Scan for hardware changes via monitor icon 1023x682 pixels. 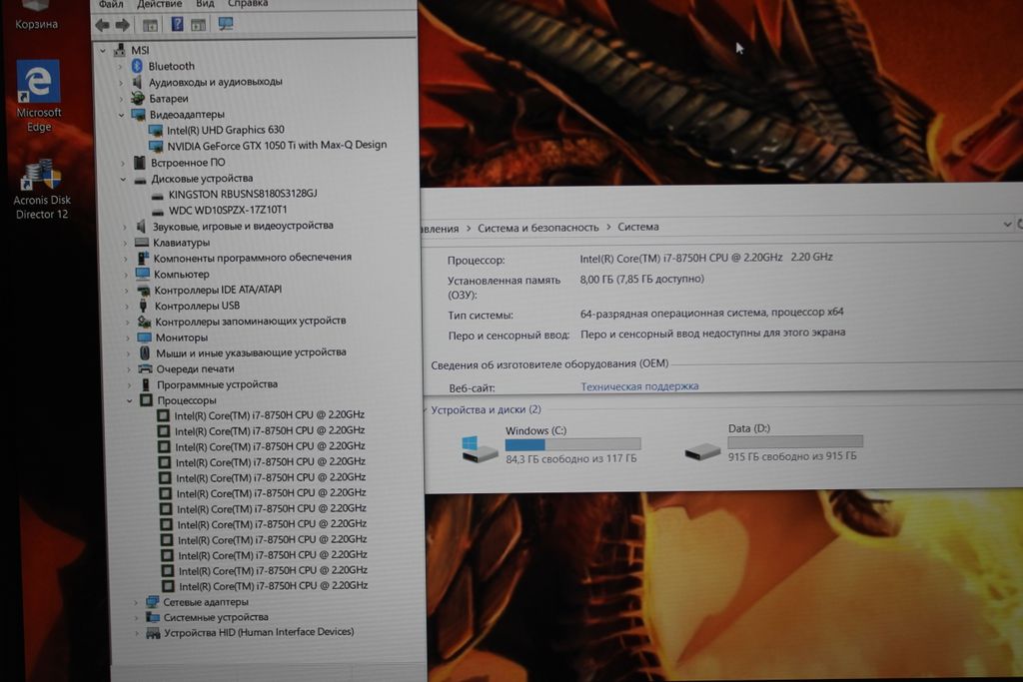[x=226, y=24]
